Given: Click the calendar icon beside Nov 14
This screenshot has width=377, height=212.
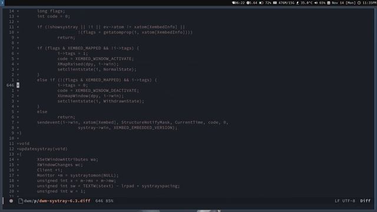Looking at the screenshot, I should point(329,3).
